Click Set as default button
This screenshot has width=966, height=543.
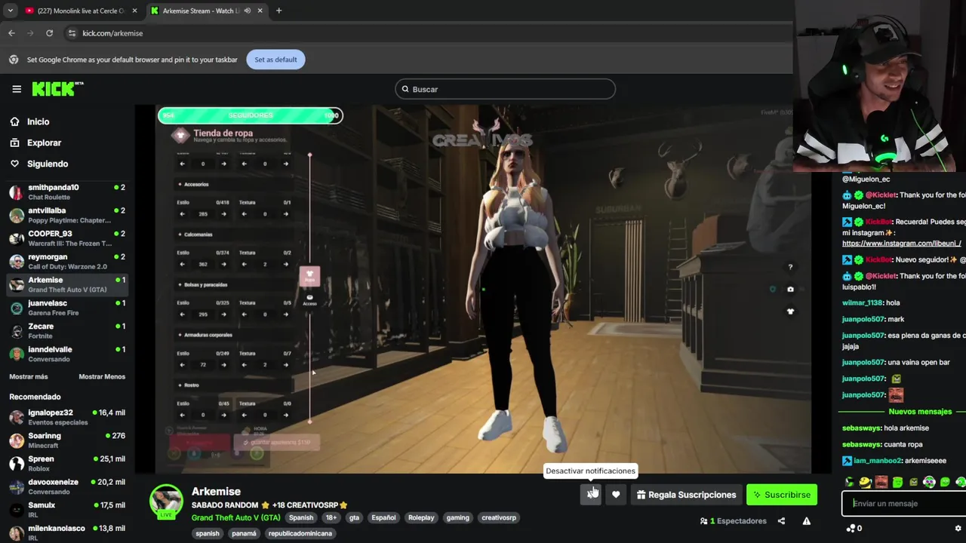tap(275, 60)
